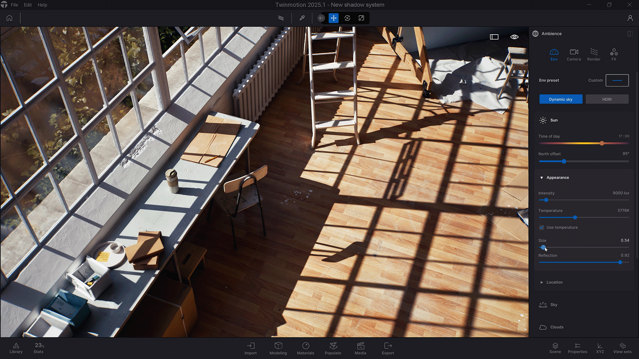Expand the Clouds section
The height and width of the screenshot is (359, 639).
(x=557, y=327)
